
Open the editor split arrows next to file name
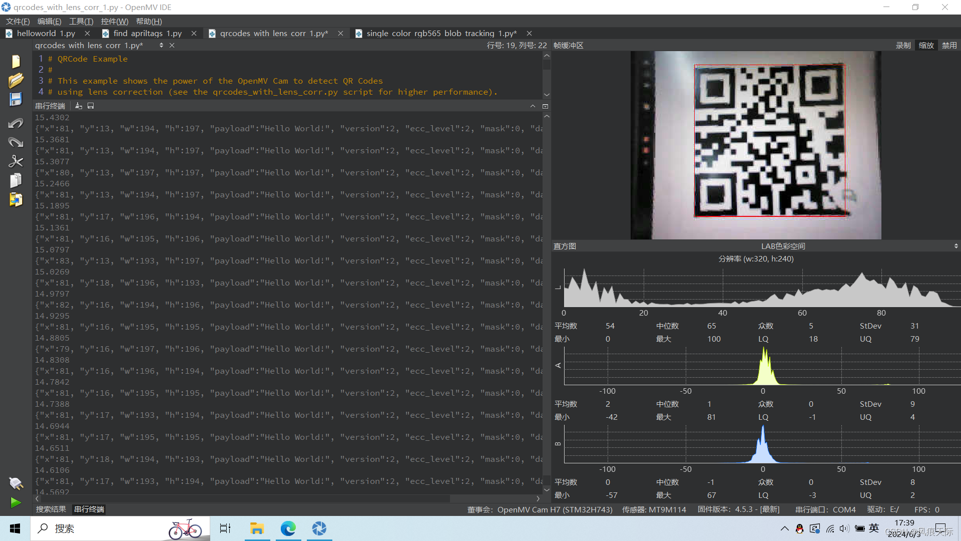[x=161, y=45]
